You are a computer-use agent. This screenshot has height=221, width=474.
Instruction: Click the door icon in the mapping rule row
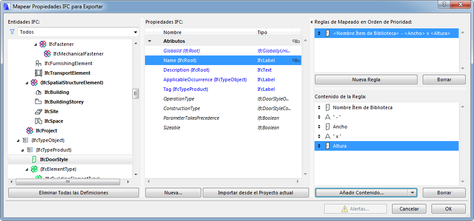[x=328, y=34]
